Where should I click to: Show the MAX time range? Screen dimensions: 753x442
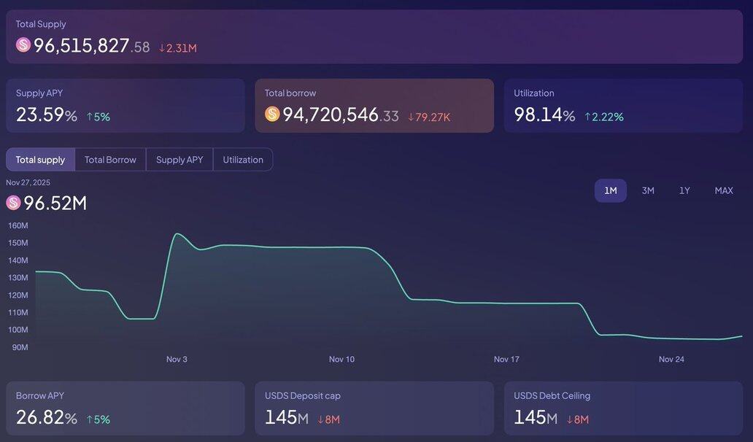click(x=724, y=190)
